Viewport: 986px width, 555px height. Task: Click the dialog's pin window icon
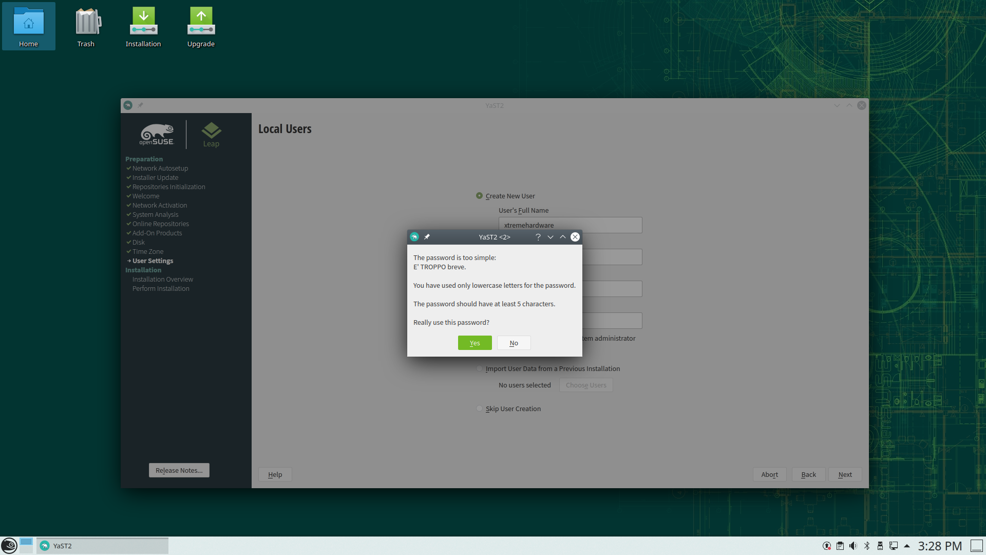(x=427, y=237)
